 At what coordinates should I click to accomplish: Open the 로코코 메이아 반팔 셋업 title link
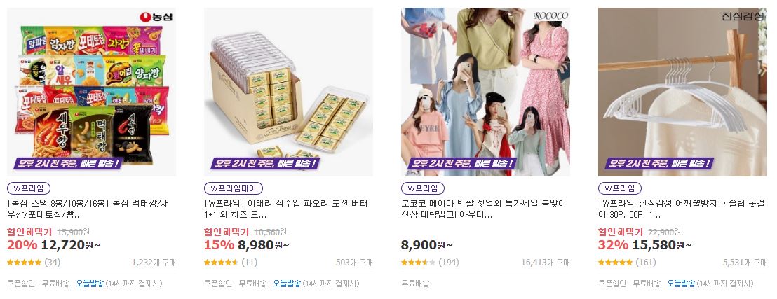[x=484, y=209]
